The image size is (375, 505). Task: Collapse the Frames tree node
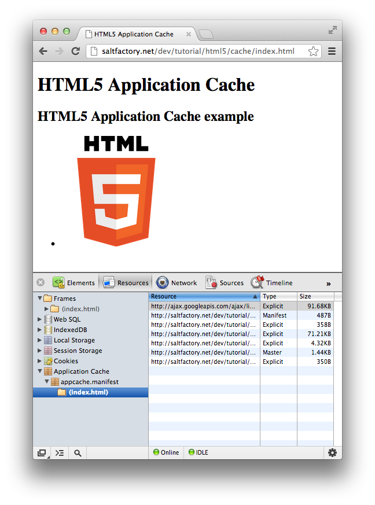40,298
